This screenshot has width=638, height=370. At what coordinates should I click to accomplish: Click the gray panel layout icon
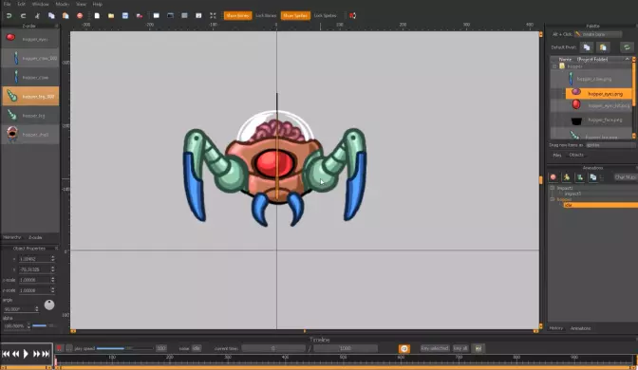pos(184,15)
